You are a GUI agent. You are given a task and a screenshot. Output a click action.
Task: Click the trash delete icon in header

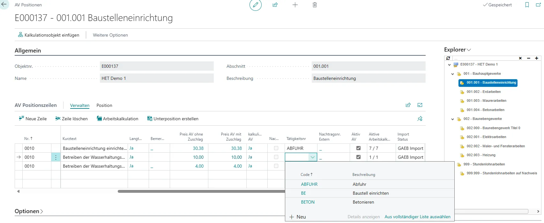pyautogui.click(x=315, y=5)
